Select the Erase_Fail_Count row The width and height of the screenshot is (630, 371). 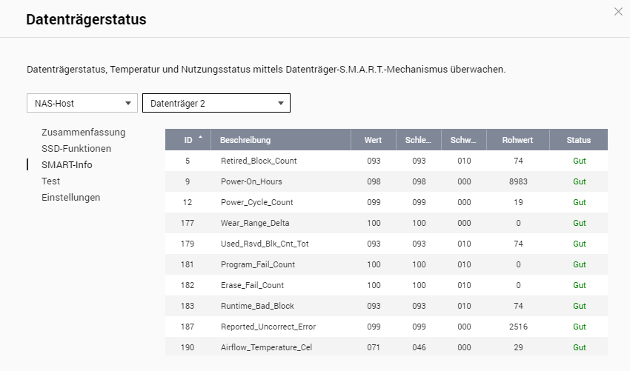386,285
